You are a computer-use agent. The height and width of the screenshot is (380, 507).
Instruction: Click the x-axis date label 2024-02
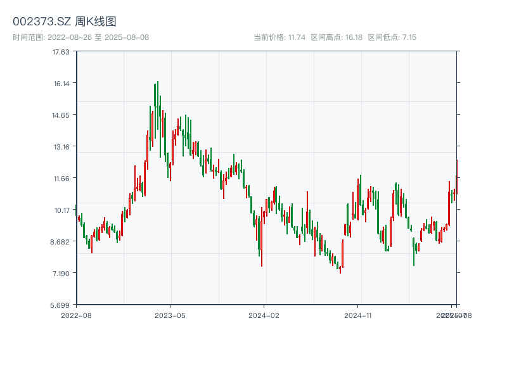264,315
